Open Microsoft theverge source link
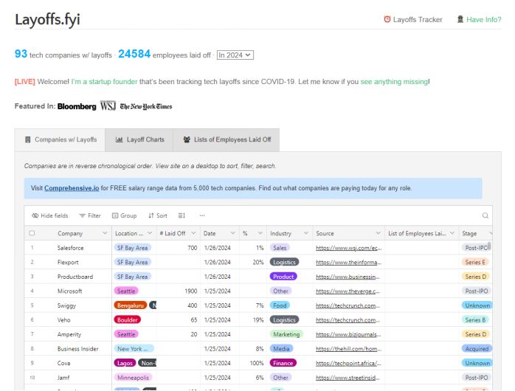The height and width of the screenshot is (391, 515). click(348, 291)
